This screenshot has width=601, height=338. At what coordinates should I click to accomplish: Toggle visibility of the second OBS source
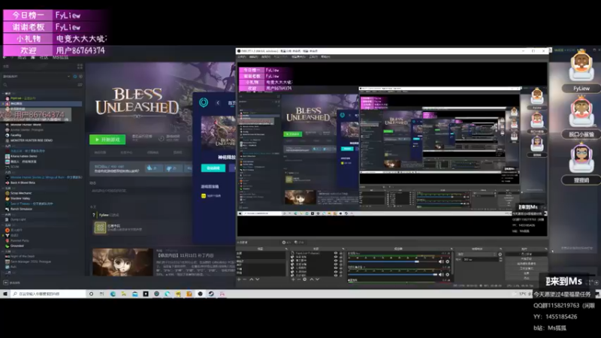(336, 257)
